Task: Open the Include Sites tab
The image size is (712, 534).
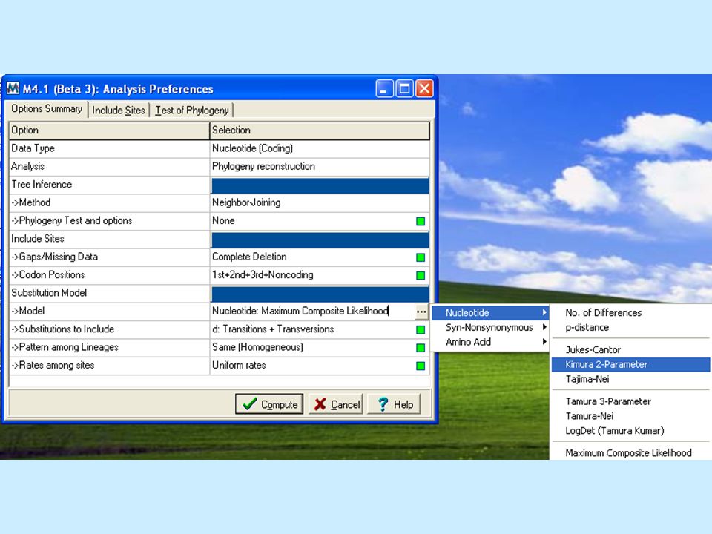Action: (x=119, y=111)
